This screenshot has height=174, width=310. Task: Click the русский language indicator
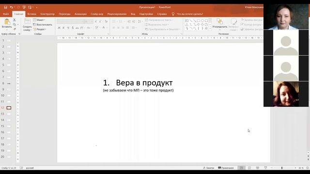(x=30, y=168)
